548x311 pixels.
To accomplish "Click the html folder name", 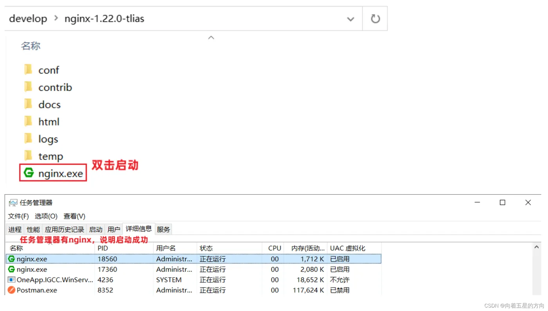I will (49, 122).
